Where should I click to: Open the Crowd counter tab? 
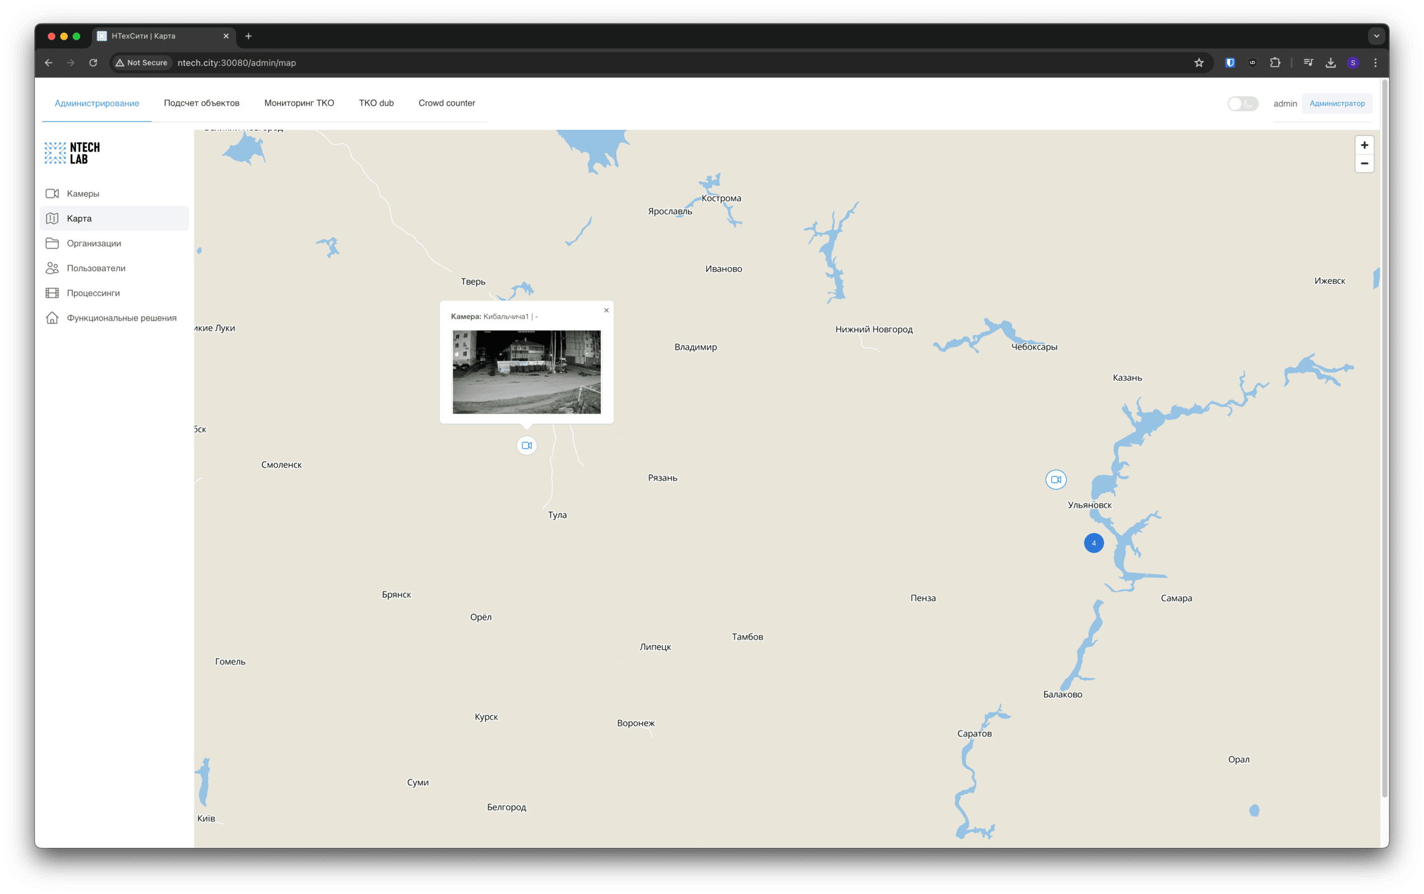pyautogui.click(x=446, y=103)
